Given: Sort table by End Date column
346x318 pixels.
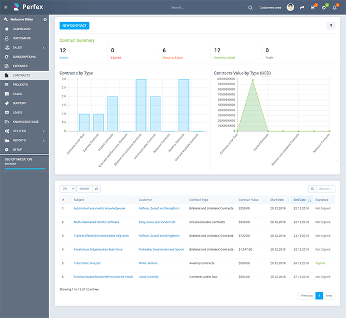Looking at the screenshot, I should click(x=300, y=200).
